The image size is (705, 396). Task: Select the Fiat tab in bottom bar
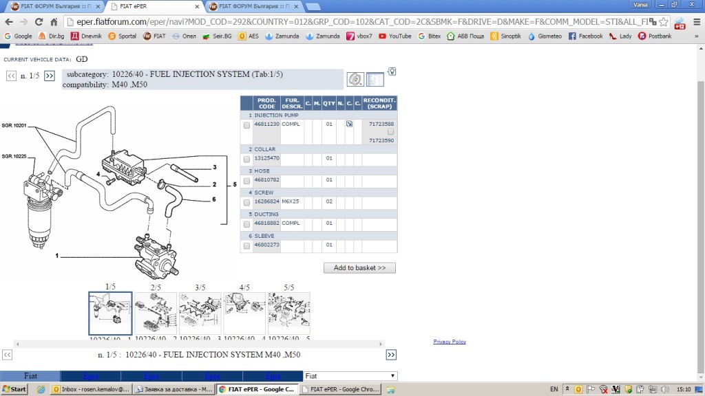pos(30,376)
